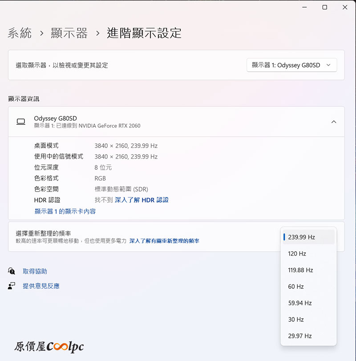Choose 119.88 Hz refresh rate
This screenshot has height=361, width=356.
[309, 270]
